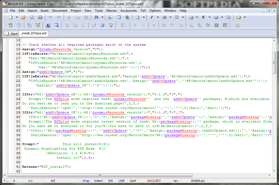Image resolution: width=279 pixels, height=185 pixels.
Task: Open the dropdown next to the alignment icon
Action: (x=170, y=17)
